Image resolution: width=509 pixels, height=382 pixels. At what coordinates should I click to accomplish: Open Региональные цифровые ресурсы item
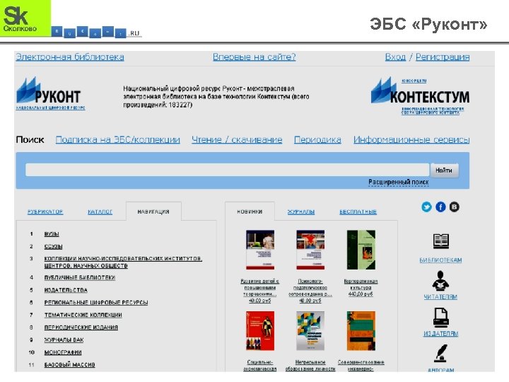coord(96,303)
